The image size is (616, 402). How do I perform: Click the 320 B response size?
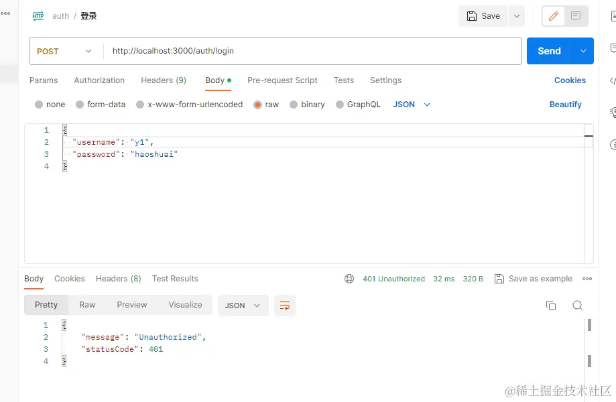473,279
